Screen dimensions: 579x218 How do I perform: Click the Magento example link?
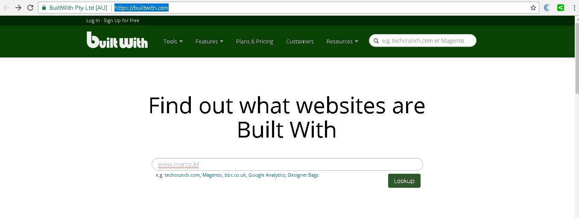click(x=212, y=175)
